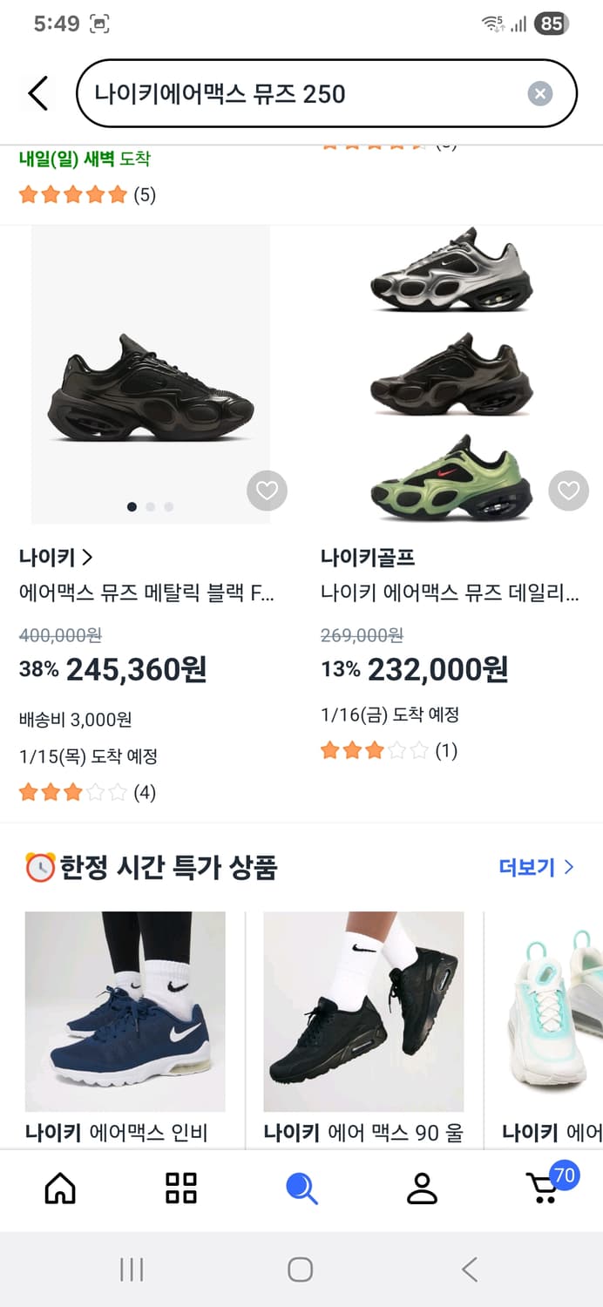
Task: Select the Search icon in bottom navigation
Action: [x=301, y=1187]
